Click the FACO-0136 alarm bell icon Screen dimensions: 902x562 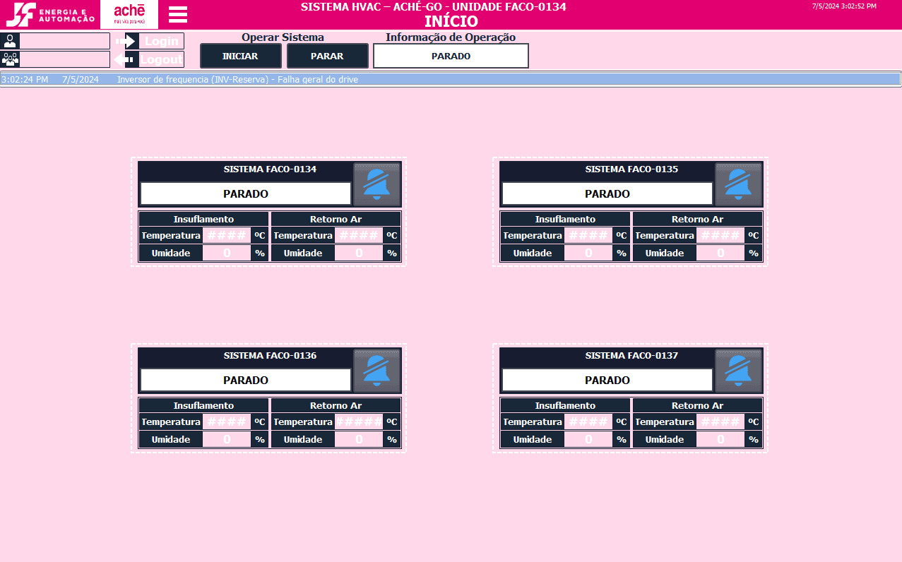pos(377,370)
